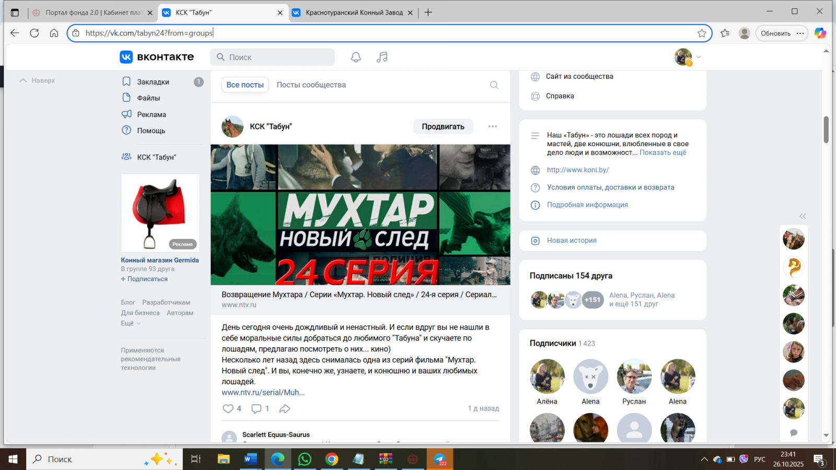Open the VK music note icon
The image size is (836, 470).
[382, 57]
